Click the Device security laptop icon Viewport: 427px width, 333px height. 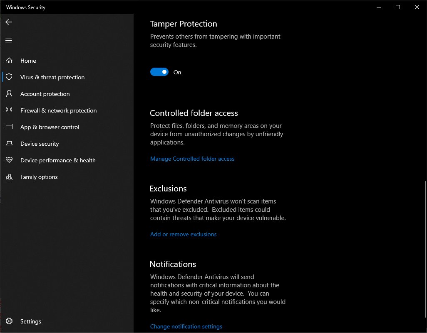point(9,143)
